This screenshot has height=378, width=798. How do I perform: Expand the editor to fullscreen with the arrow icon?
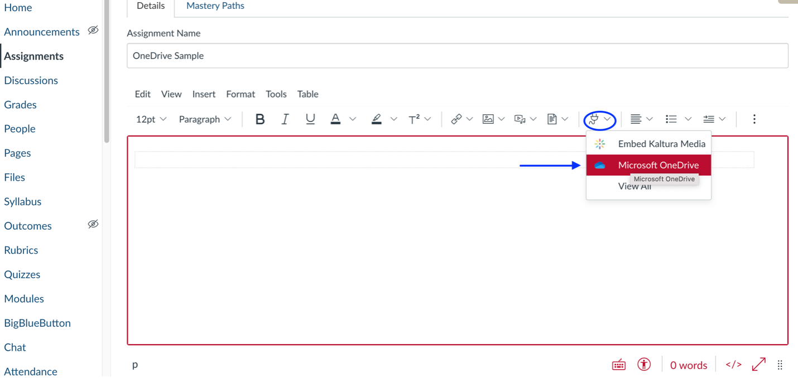tap(758, 364)
